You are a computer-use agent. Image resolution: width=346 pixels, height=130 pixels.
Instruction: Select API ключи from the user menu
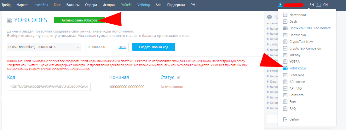click(297, 82)
